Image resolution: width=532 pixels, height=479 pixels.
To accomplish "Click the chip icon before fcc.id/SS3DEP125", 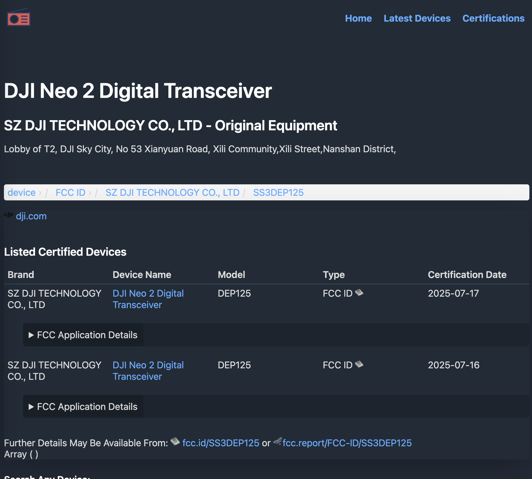I will [x=175, y=442].
